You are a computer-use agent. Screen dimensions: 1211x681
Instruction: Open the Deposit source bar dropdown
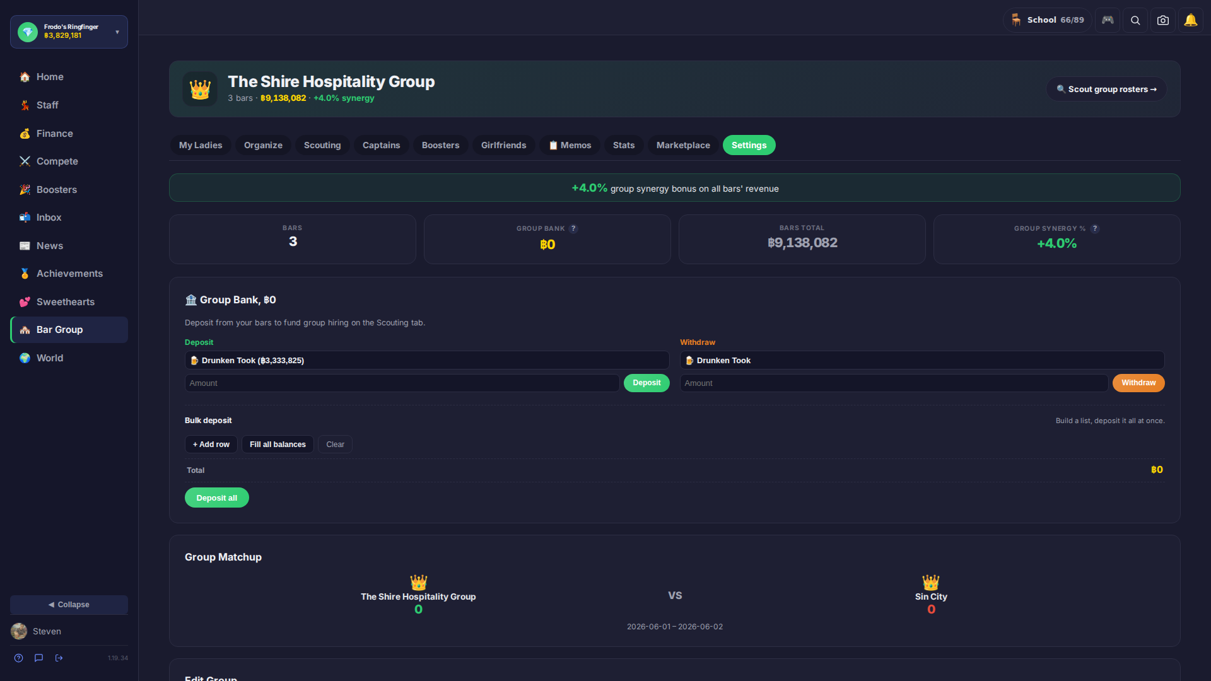point(427,360)
